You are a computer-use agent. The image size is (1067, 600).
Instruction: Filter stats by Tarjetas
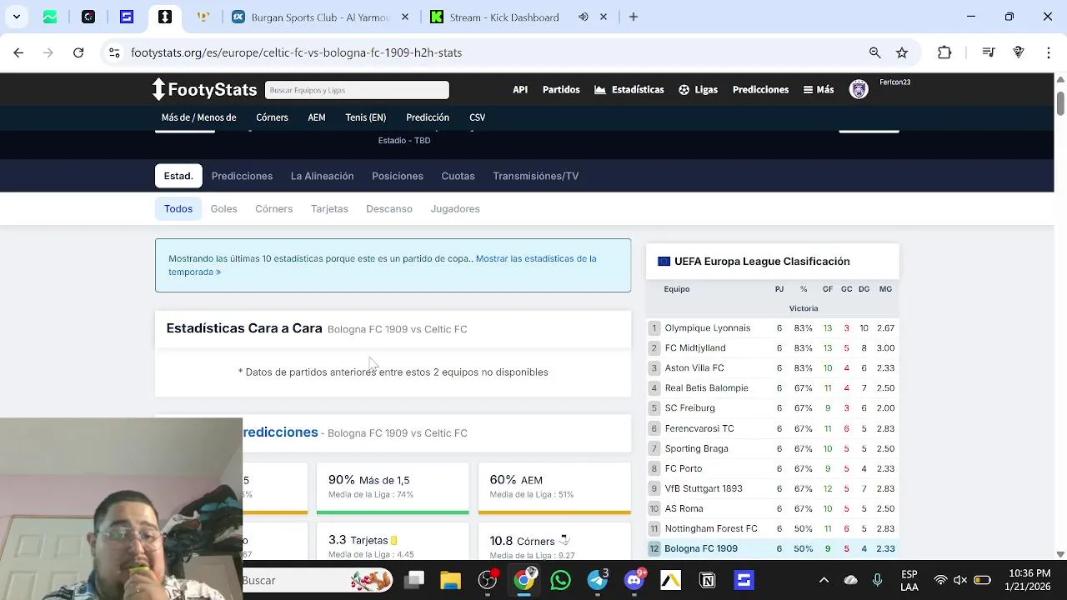click(x=329, y=208)
